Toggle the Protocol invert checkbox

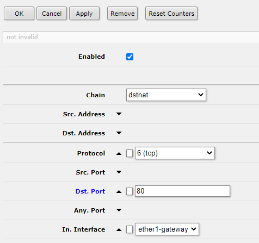coord(129,153)
